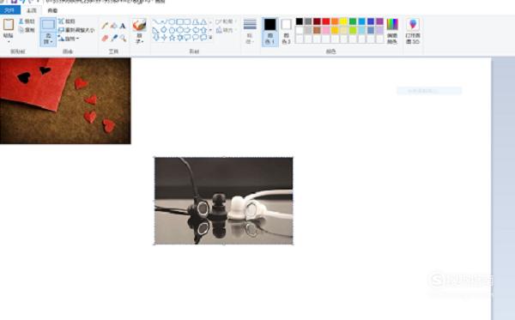Click the rectangular Select tool icon
The height and width of the screenshot is (320, 515).
pos(48,24)
